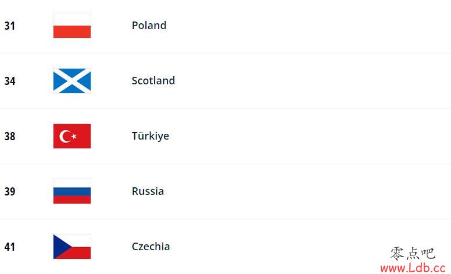The image size is (451, 274).
Task: Click the Chinese 零点吧 watermark logo
Action: click(x=413, y=253)
